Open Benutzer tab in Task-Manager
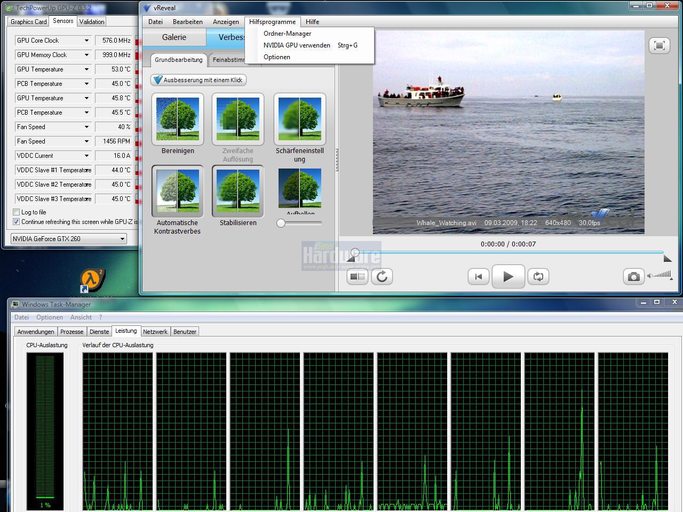Image resolution: width=683 pixels, height=512 pixels. 185,332
